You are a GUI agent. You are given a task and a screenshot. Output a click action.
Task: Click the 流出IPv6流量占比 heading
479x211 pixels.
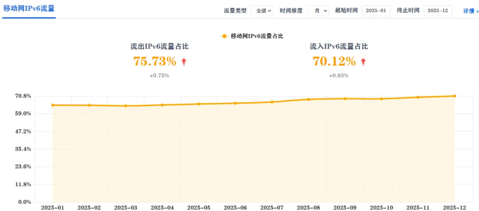[x=159, y=47]
